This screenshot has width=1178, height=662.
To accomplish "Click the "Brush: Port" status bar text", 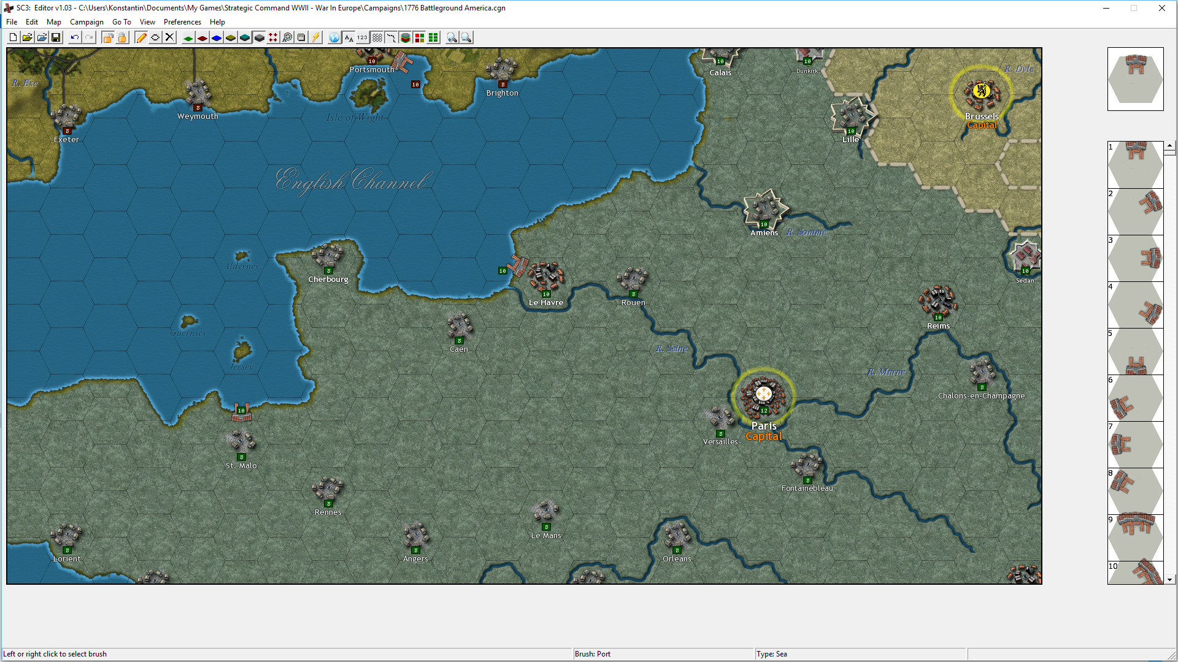I will [x=593, y=654].
